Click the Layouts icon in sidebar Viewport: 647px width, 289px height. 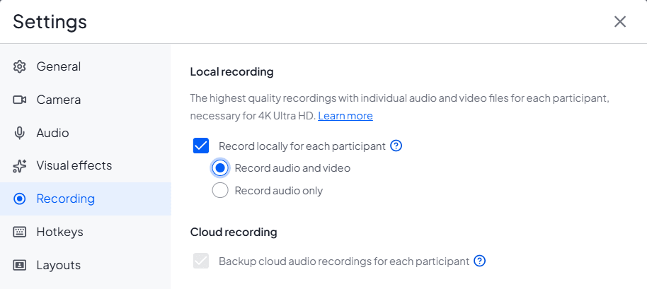click(19, 265)
